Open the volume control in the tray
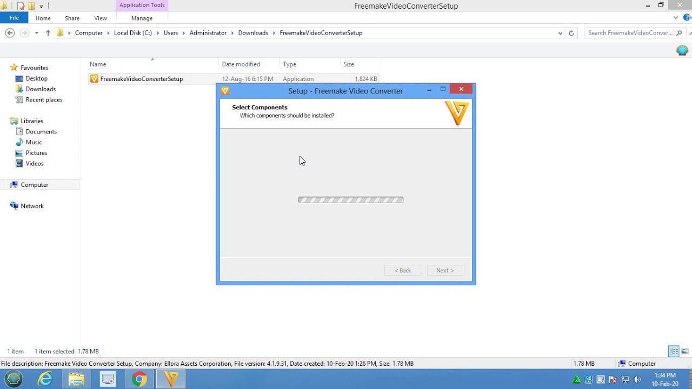This screenshot has height=389, width=692. point(637,379)
